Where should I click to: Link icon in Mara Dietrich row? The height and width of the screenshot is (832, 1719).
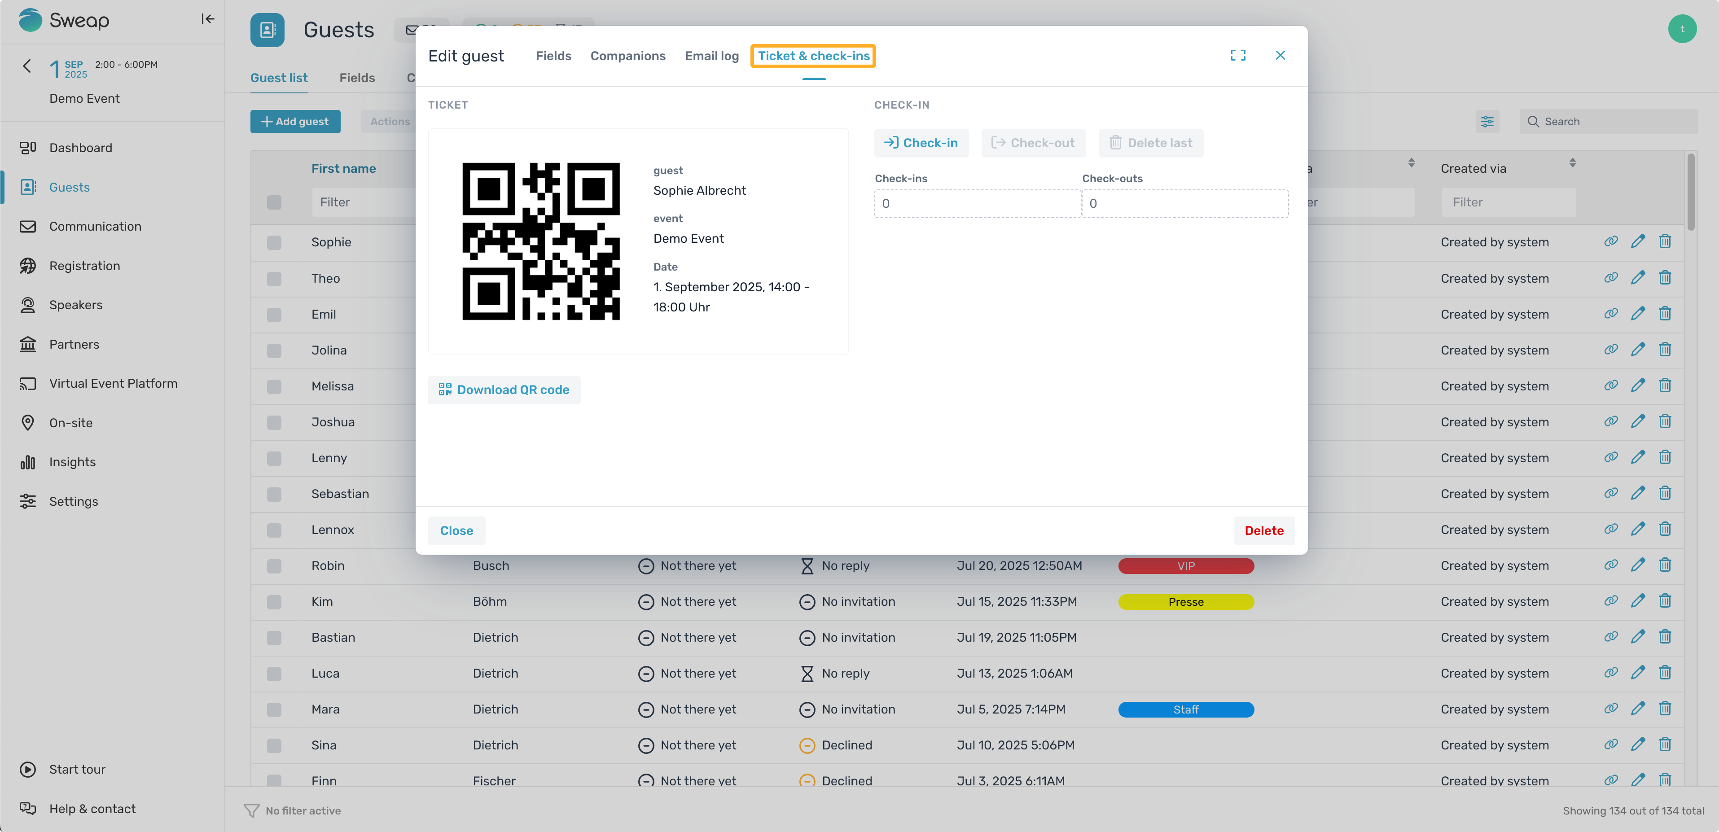click(1611, 709)
